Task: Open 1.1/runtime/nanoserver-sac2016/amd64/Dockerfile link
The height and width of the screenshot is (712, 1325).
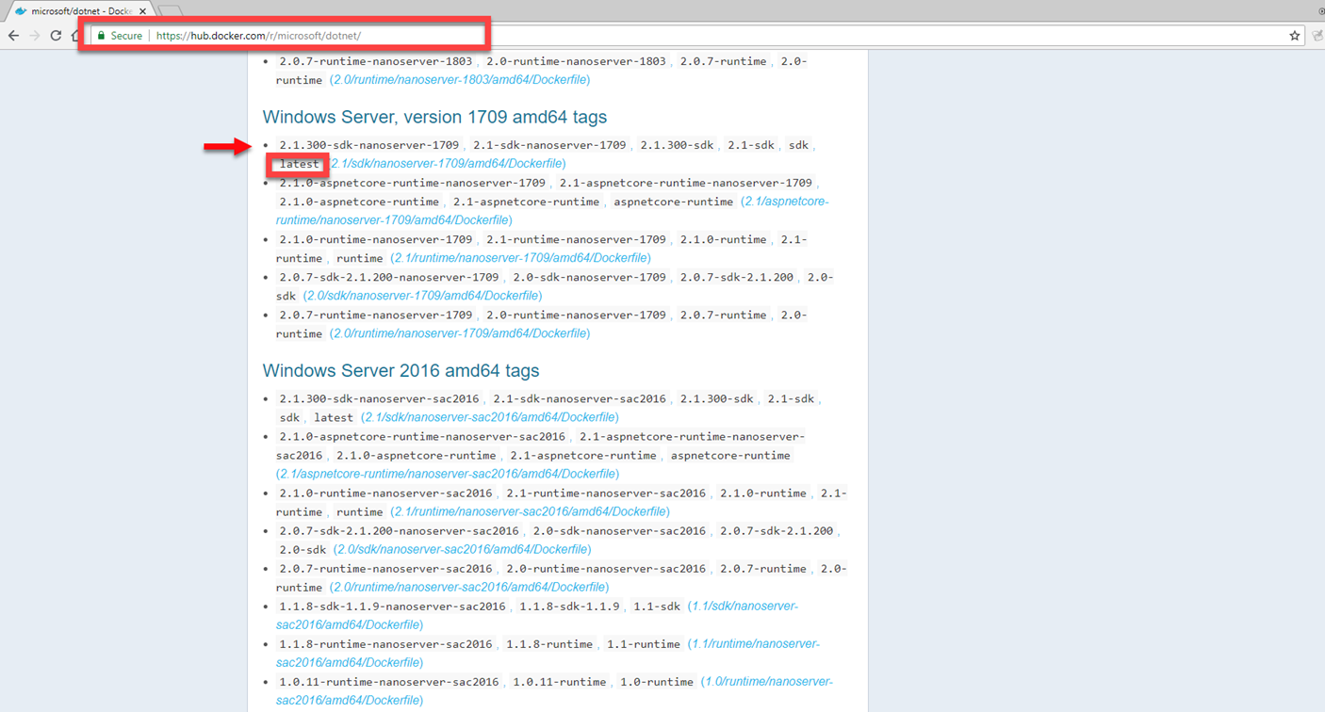Action: (548, 653)
